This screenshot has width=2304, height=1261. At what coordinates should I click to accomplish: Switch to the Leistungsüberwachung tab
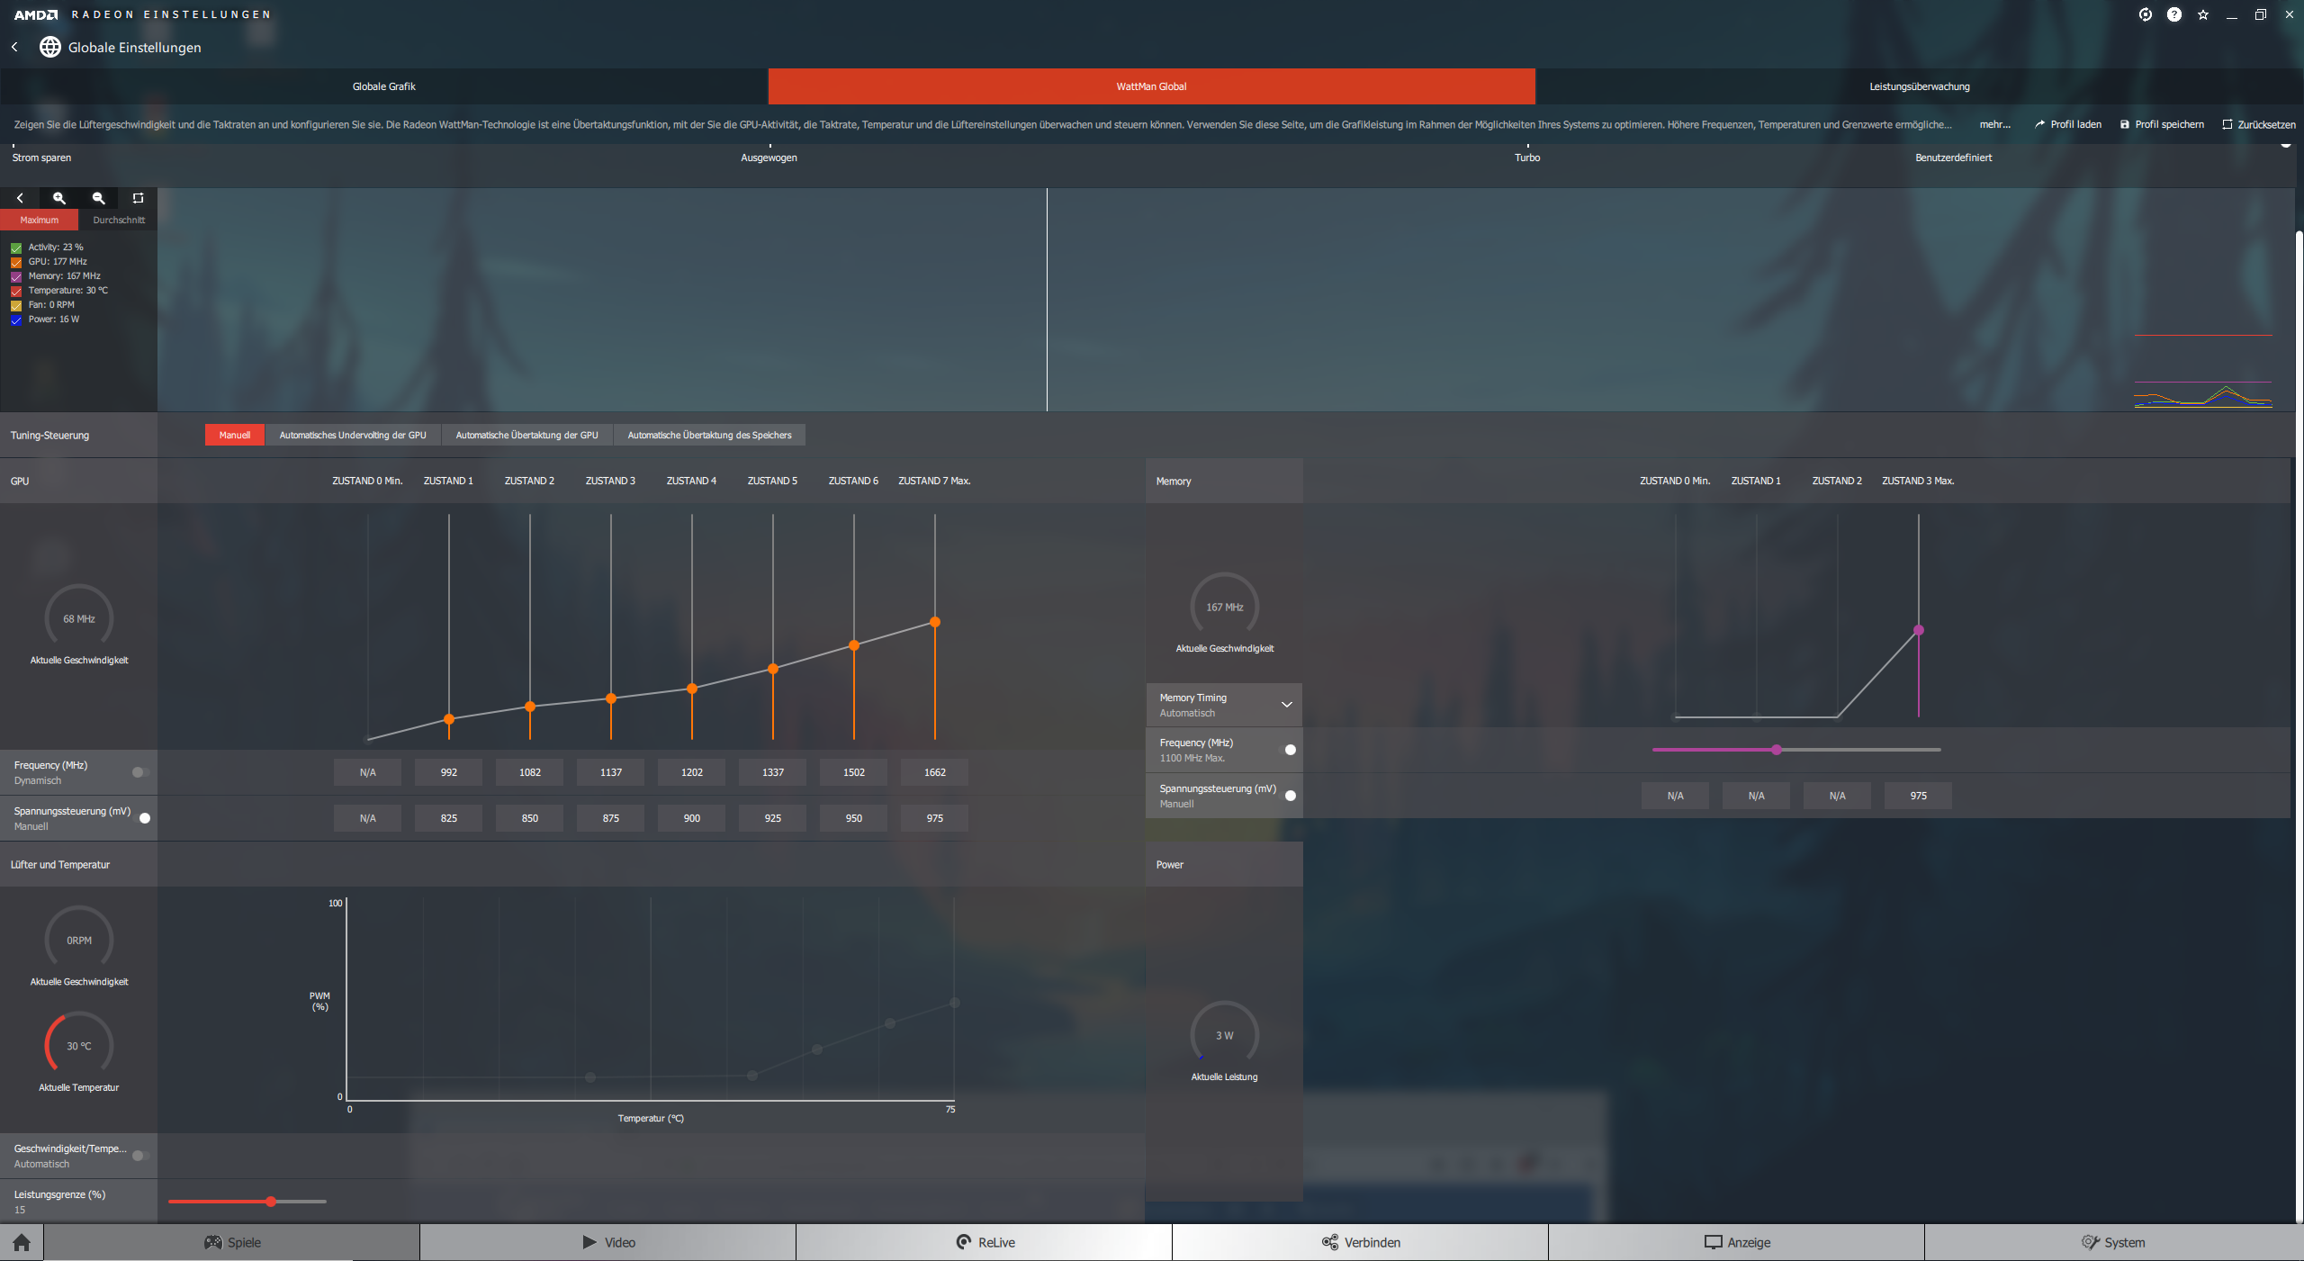[x=1919, y=86]
